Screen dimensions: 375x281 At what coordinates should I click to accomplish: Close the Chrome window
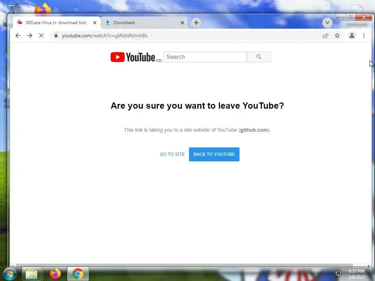click(364, 18)
